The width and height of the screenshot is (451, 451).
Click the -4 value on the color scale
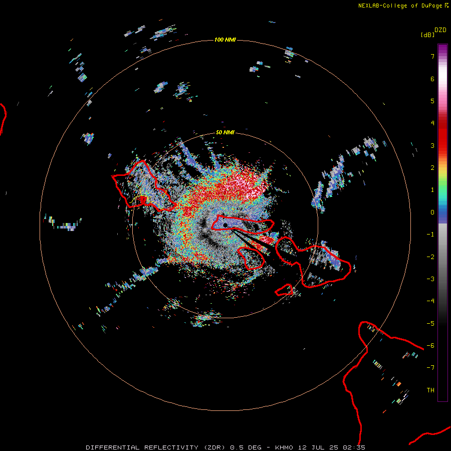click(x=430, y=301)
